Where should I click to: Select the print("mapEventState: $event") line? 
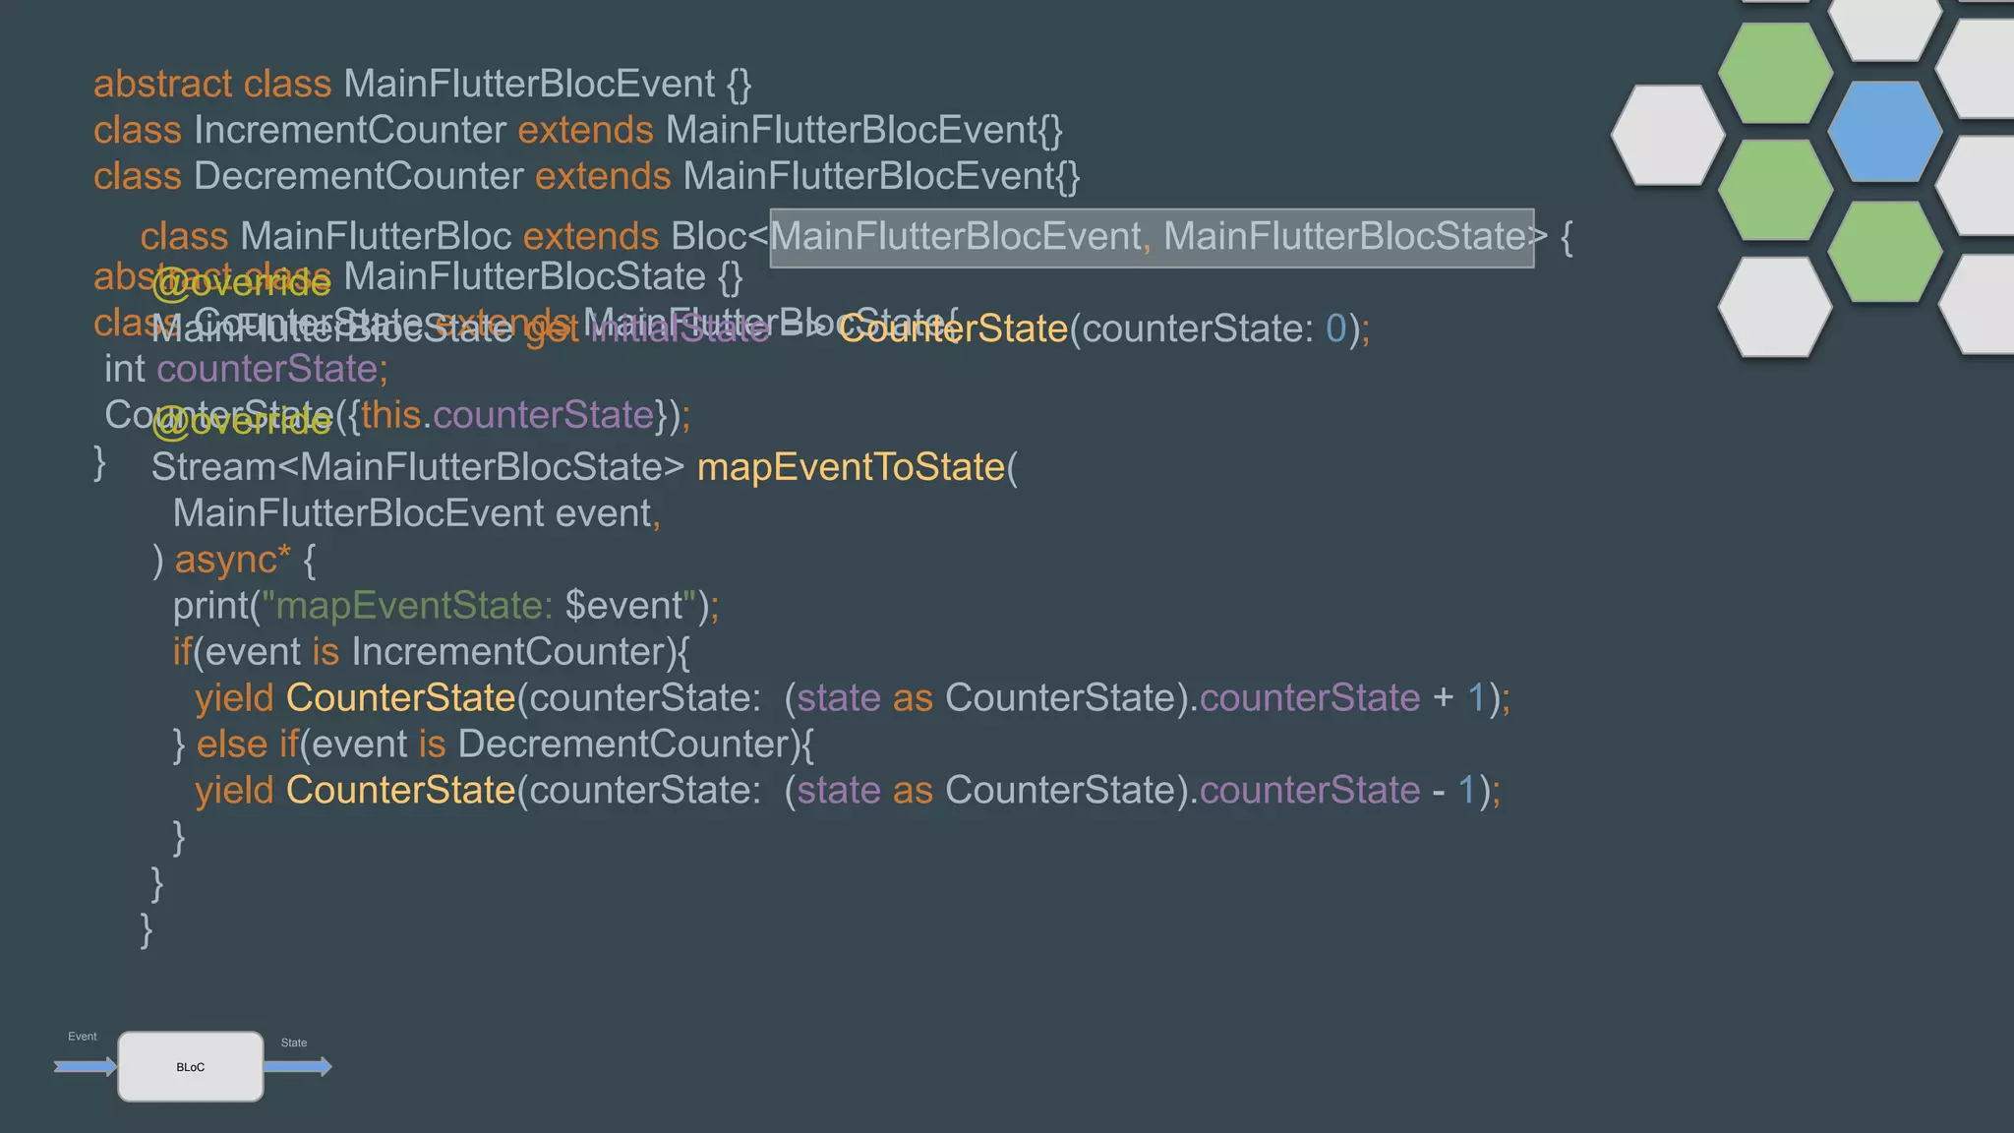pos(446,607)
